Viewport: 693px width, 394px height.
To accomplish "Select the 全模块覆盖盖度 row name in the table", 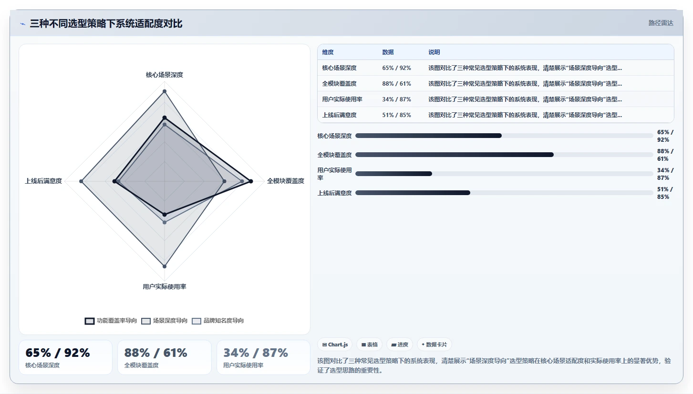I will click(340, 84).
